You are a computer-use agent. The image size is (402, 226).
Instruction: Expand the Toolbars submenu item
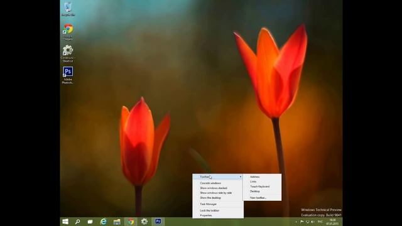coord(217,177)
